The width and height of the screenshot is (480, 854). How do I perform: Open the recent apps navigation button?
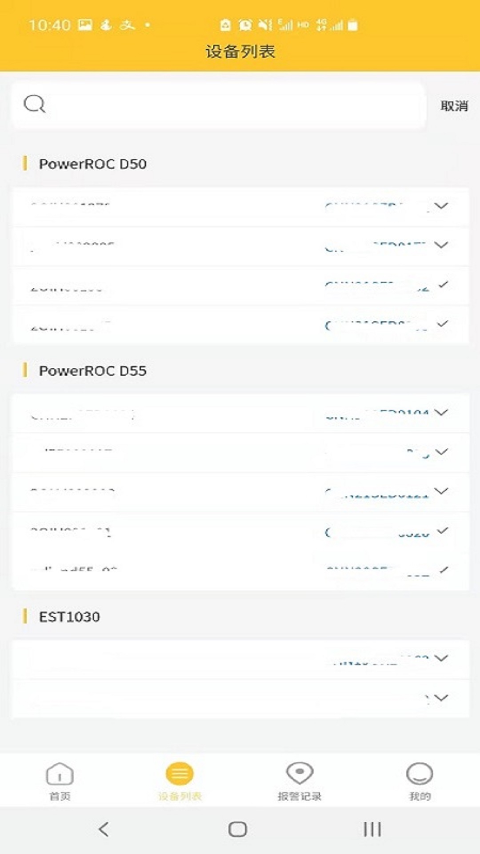372,829
